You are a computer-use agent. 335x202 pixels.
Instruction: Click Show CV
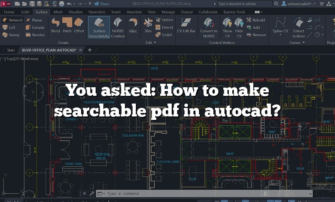click(x=227, y=28)
